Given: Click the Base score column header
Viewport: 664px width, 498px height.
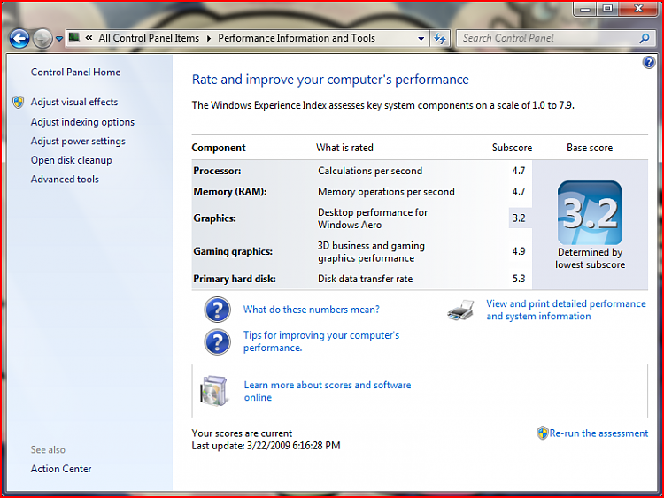Looking at the screenshot, I should [x=590, y=148].
